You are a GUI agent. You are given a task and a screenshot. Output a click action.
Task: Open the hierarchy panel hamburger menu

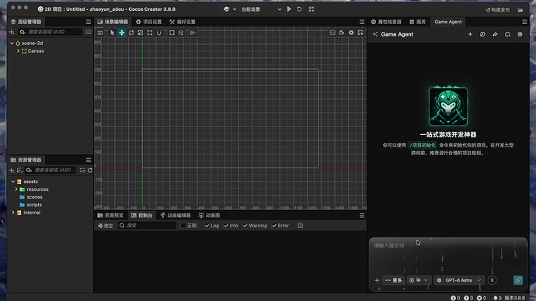[x=89, y=22]
